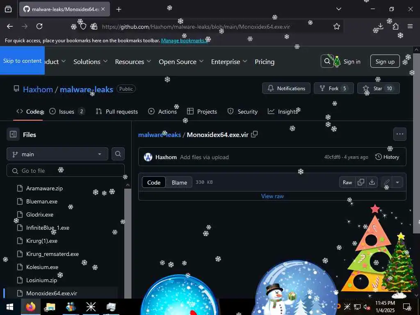Screen dimensions: 420x315
Task: Switch to Blame view toggle
Action: coord(179,183)
